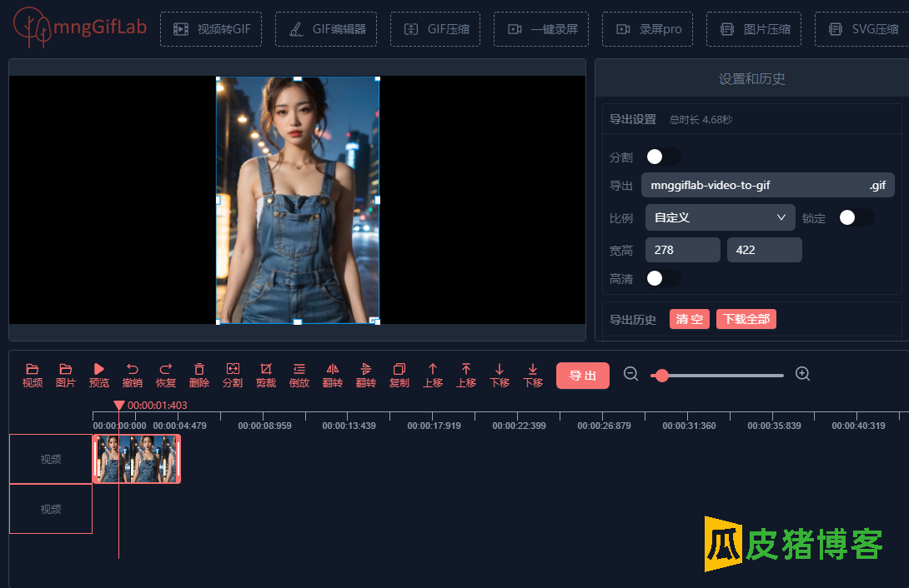Click the timeline zoom slider handle
909x588 pixels.
tap(662, 376)
